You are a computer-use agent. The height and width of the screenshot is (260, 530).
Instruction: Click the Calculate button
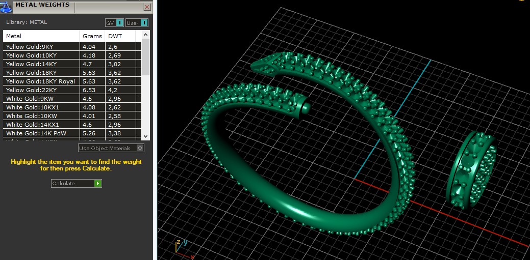click(x=77, y=184)
